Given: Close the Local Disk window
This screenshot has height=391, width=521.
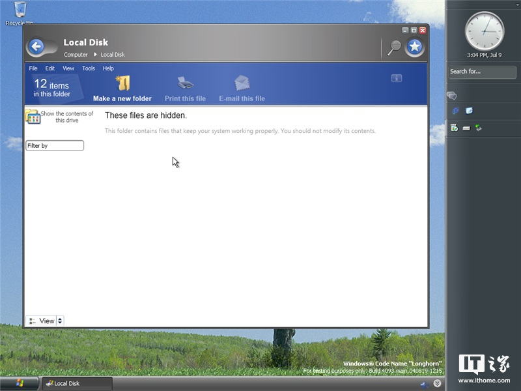Looking at the screenshot, I should pos(423,30).
